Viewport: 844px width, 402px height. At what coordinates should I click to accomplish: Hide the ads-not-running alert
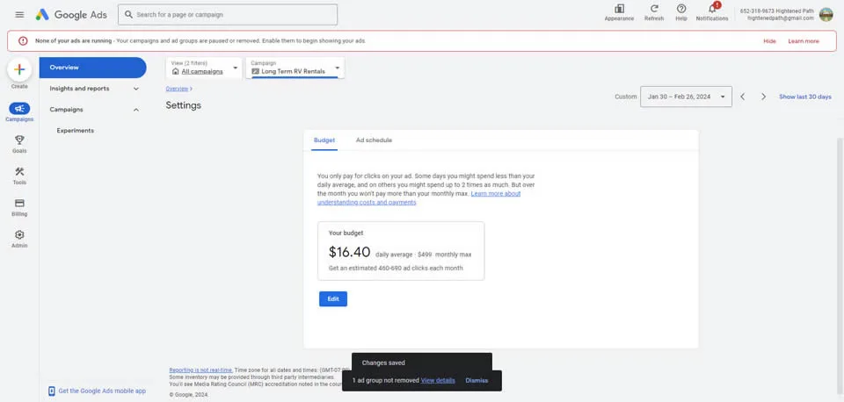click(770, 41)
